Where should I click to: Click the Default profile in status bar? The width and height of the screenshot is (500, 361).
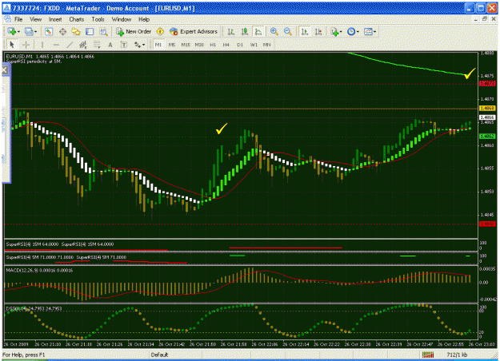point(159,355)
